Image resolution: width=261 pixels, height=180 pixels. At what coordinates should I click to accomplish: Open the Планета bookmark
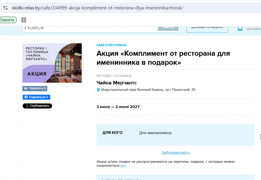(8, 20)
